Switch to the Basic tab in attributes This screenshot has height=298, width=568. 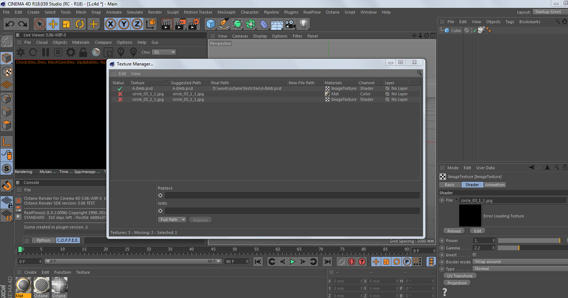coord(450,185)
